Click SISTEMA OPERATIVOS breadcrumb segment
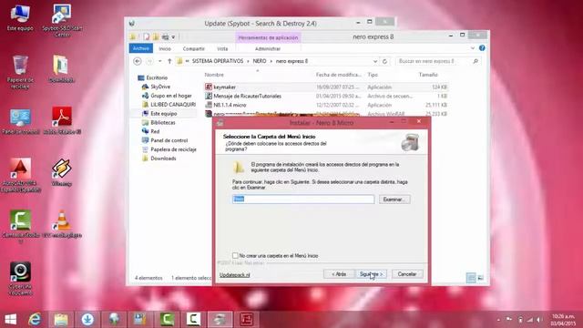583x328 pixels. (x=218, y=61)
